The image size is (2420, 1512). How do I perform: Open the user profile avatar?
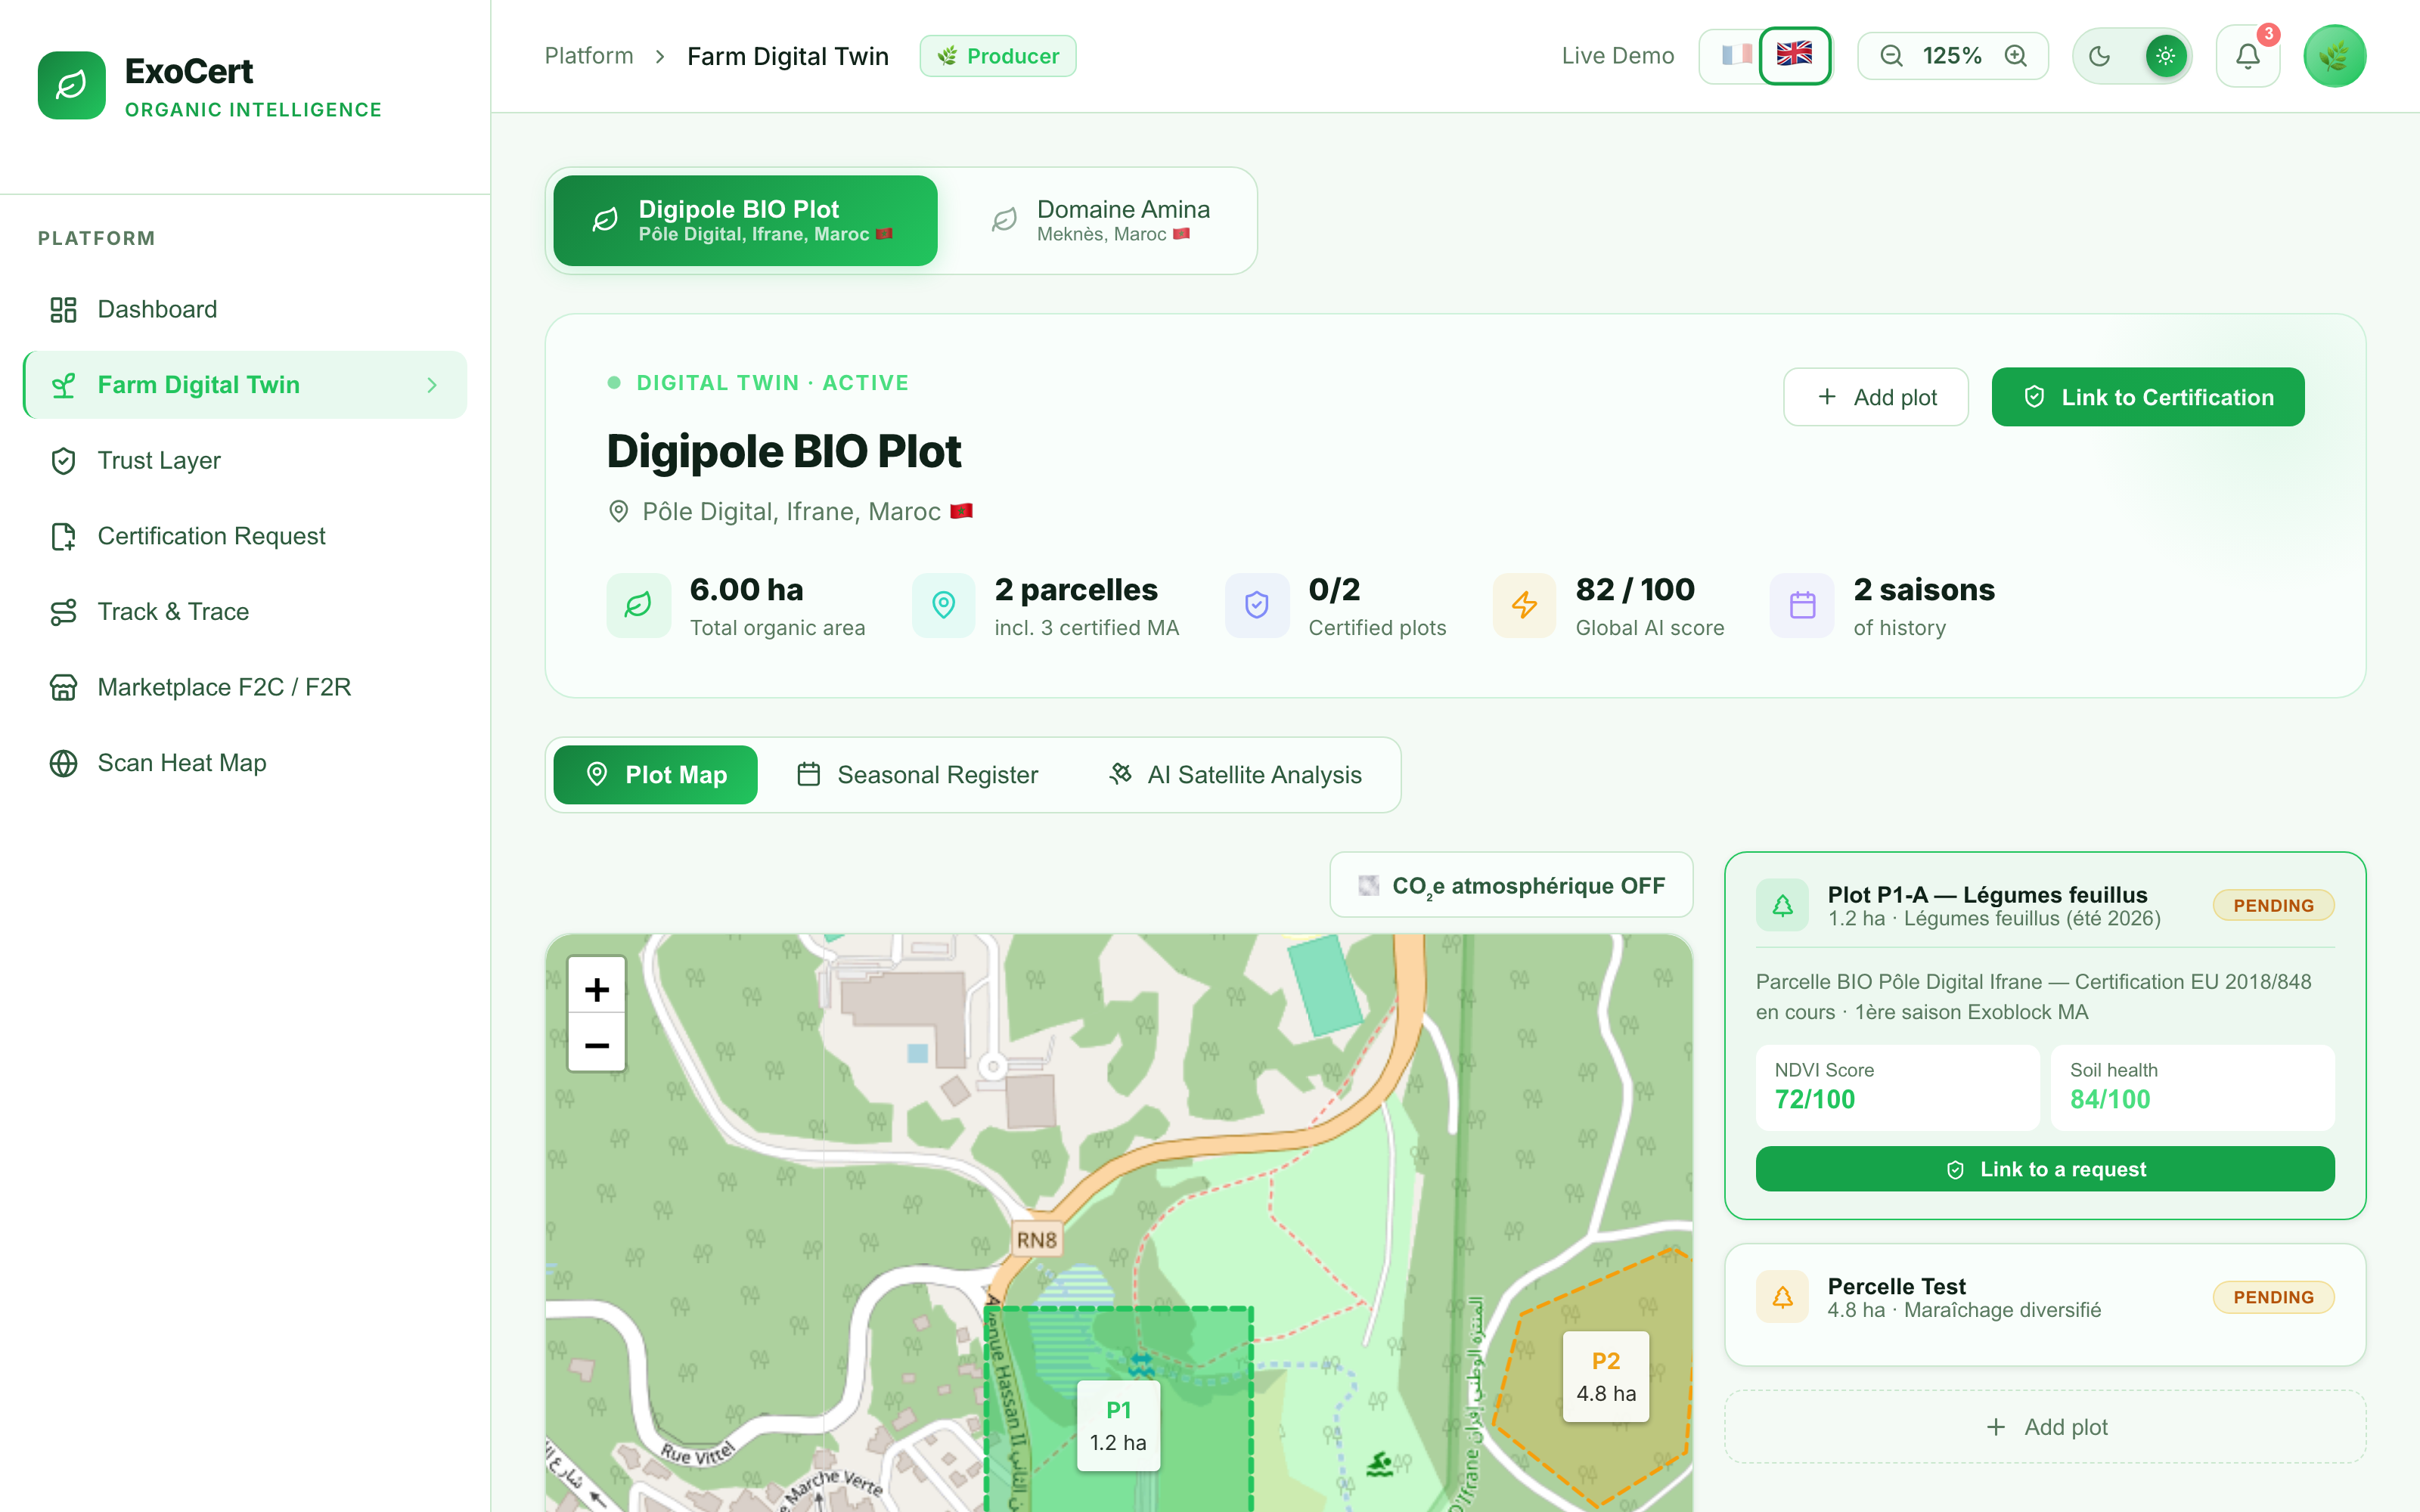2334,56
